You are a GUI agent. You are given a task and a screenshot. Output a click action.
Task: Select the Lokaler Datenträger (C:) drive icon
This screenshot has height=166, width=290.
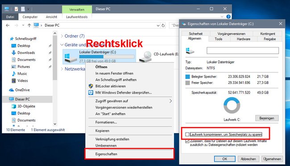pyautogui.click(x=70, y=58)
